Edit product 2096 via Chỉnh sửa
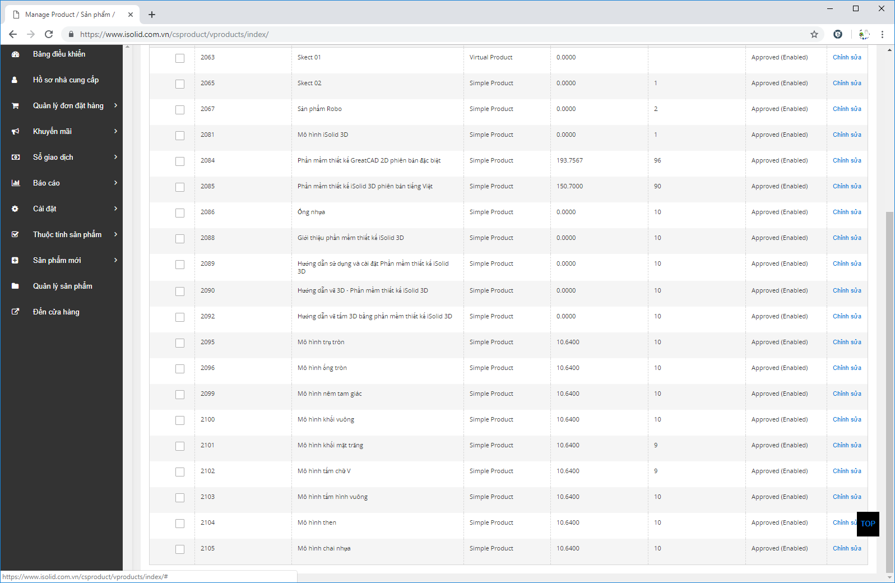The height and width of the screenshot is (583, 895). 847,368
